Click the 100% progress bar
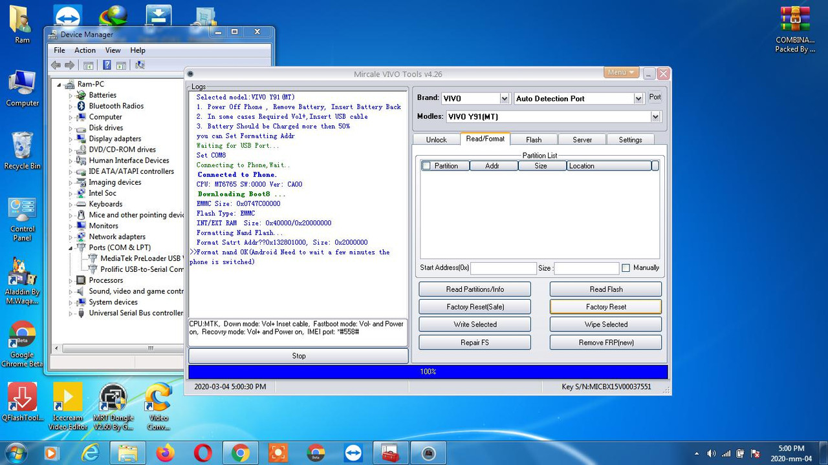This screenshot has width=828, height=465. [x=427, y=371]
